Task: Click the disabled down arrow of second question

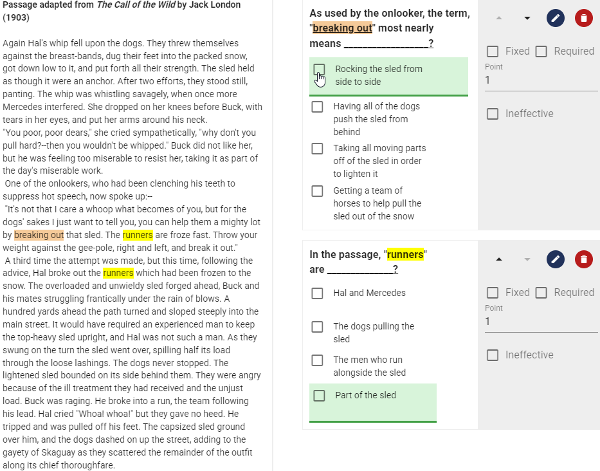Action: (x=527, y=259)
